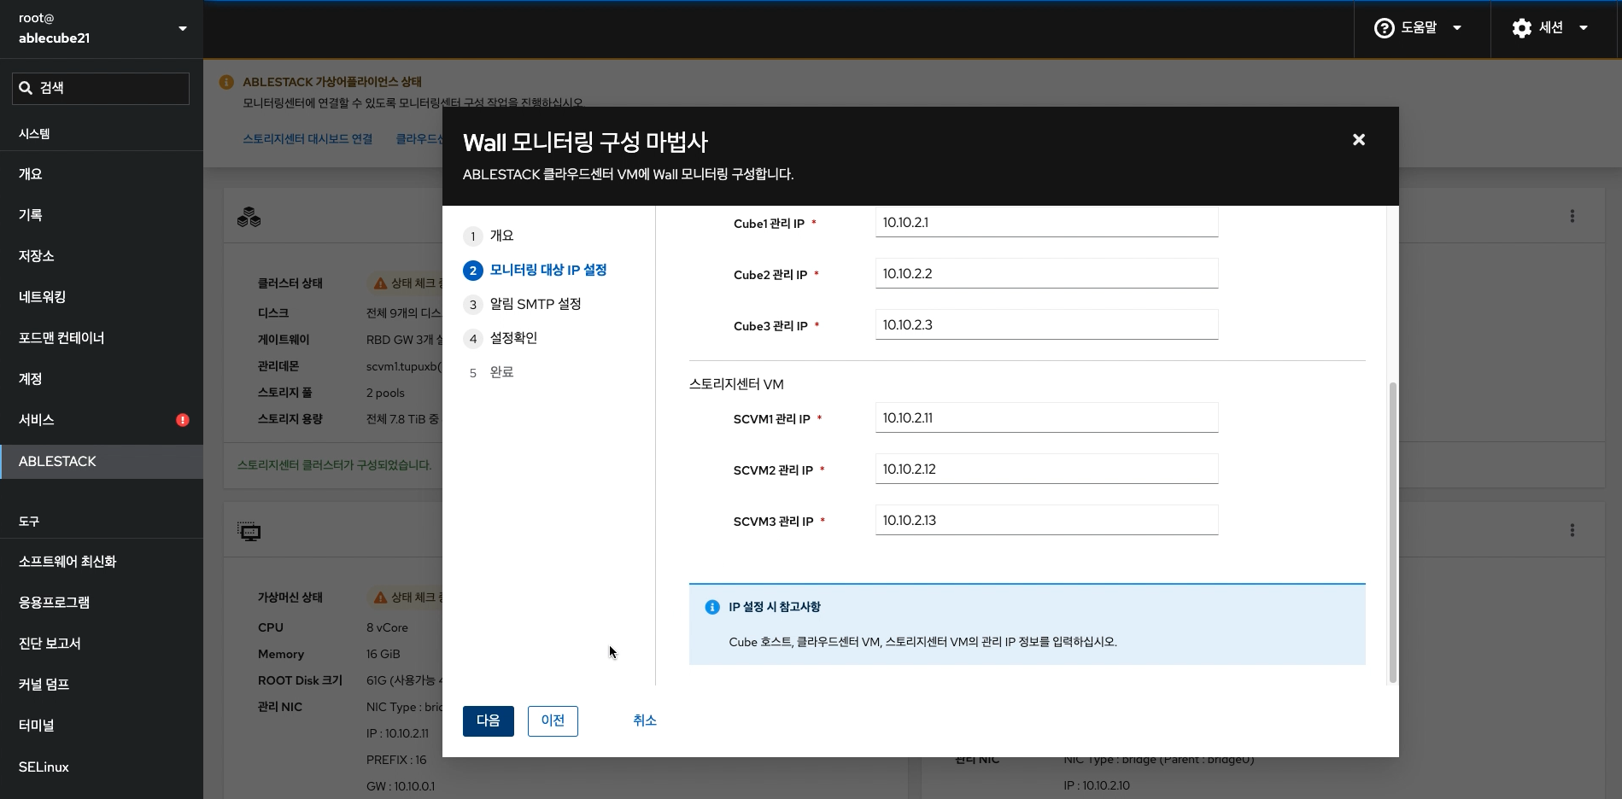This screenshot has width=1622, height=799.
Task: Select wizard step 1 개요
Action: point(501,236)
